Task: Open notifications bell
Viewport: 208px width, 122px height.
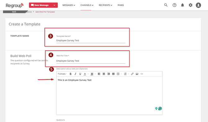Action: point(183,5)
